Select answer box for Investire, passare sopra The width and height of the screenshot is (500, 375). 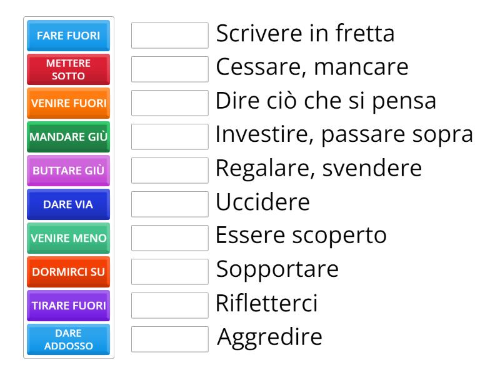tap(170, 137)
